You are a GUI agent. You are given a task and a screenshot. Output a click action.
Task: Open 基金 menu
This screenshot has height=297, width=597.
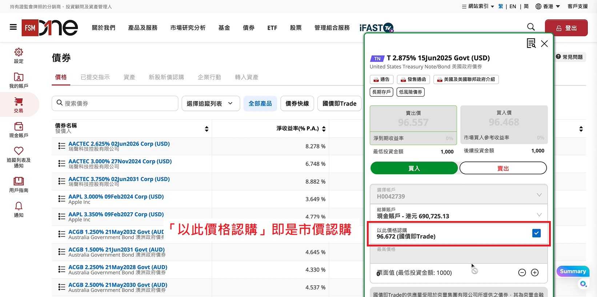click(224, 28)
